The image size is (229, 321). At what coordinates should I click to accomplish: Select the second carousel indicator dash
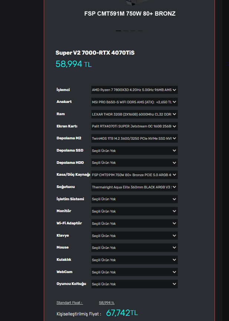126,31
